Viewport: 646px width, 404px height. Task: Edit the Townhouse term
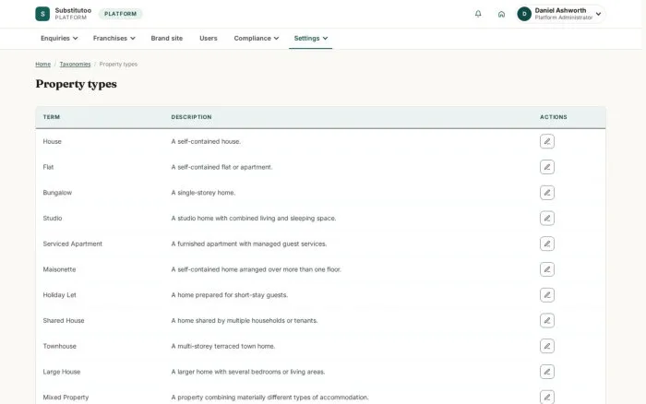coord(546,346)
